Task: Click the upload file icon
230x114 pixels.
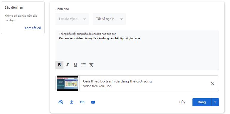Action: pyautogui.click(x=72, y=102)
